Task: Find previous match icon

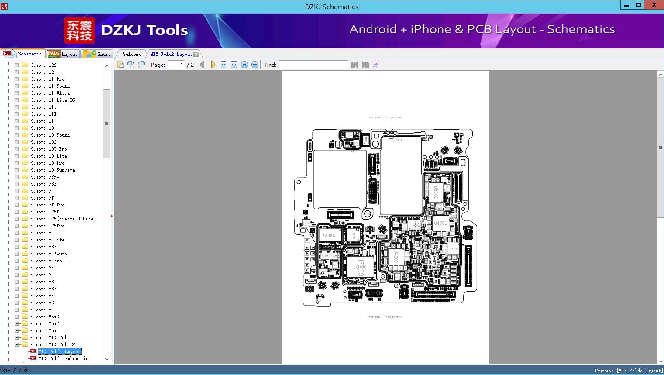Action: pyautogui.click(x=354, y=65)
